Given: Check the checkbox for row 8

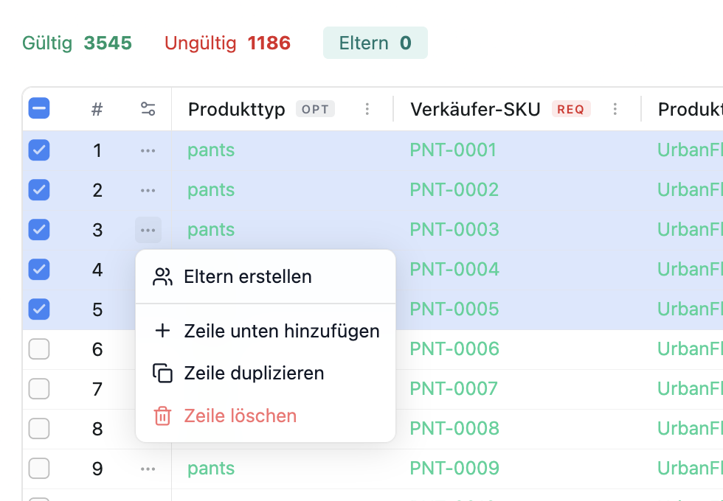Looking at the screenshot, I should (x=39, y=429).
